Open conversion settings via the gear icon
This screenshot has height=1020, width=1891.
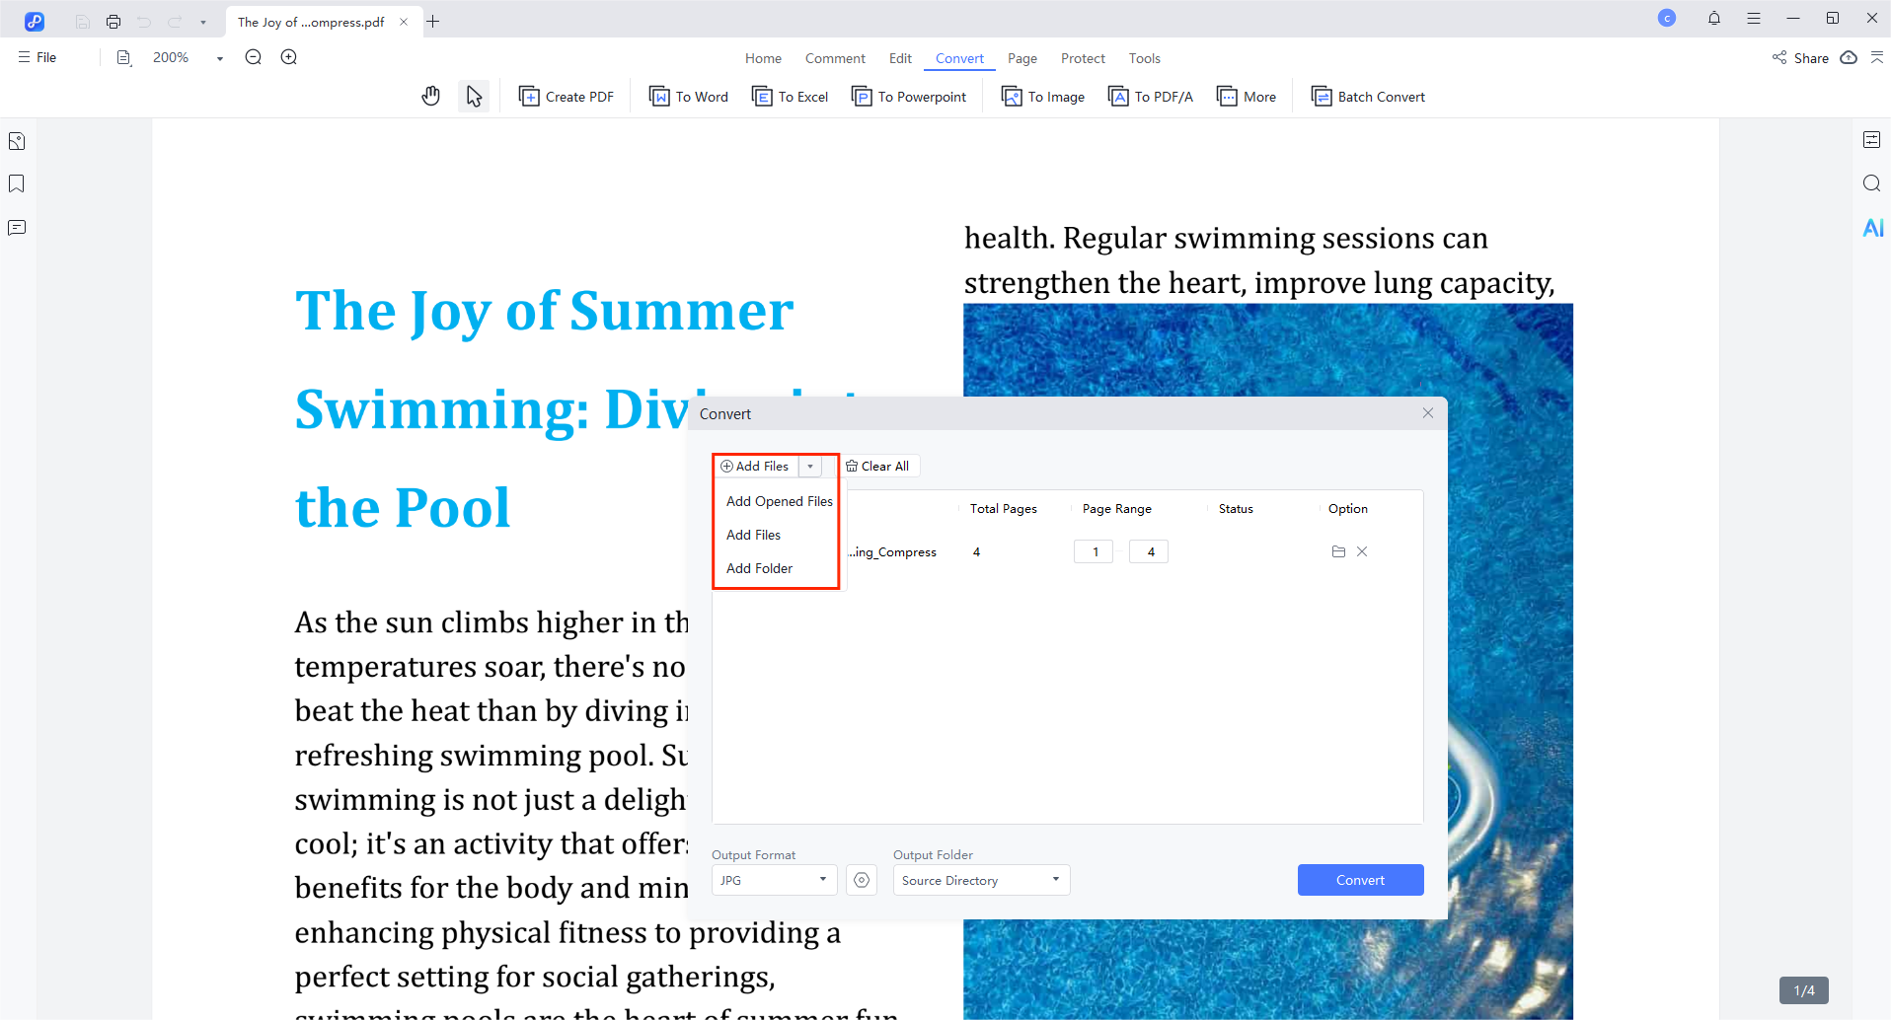[x=861, y=879]
